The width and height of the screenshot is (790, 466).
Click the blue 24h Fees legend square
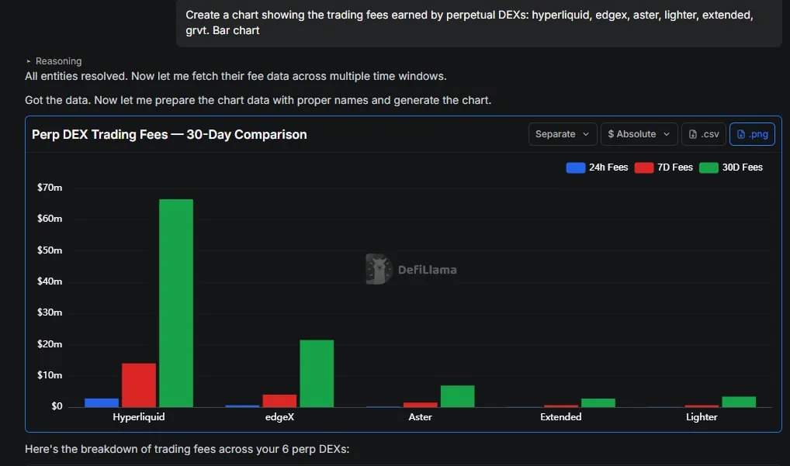[575, 167]
